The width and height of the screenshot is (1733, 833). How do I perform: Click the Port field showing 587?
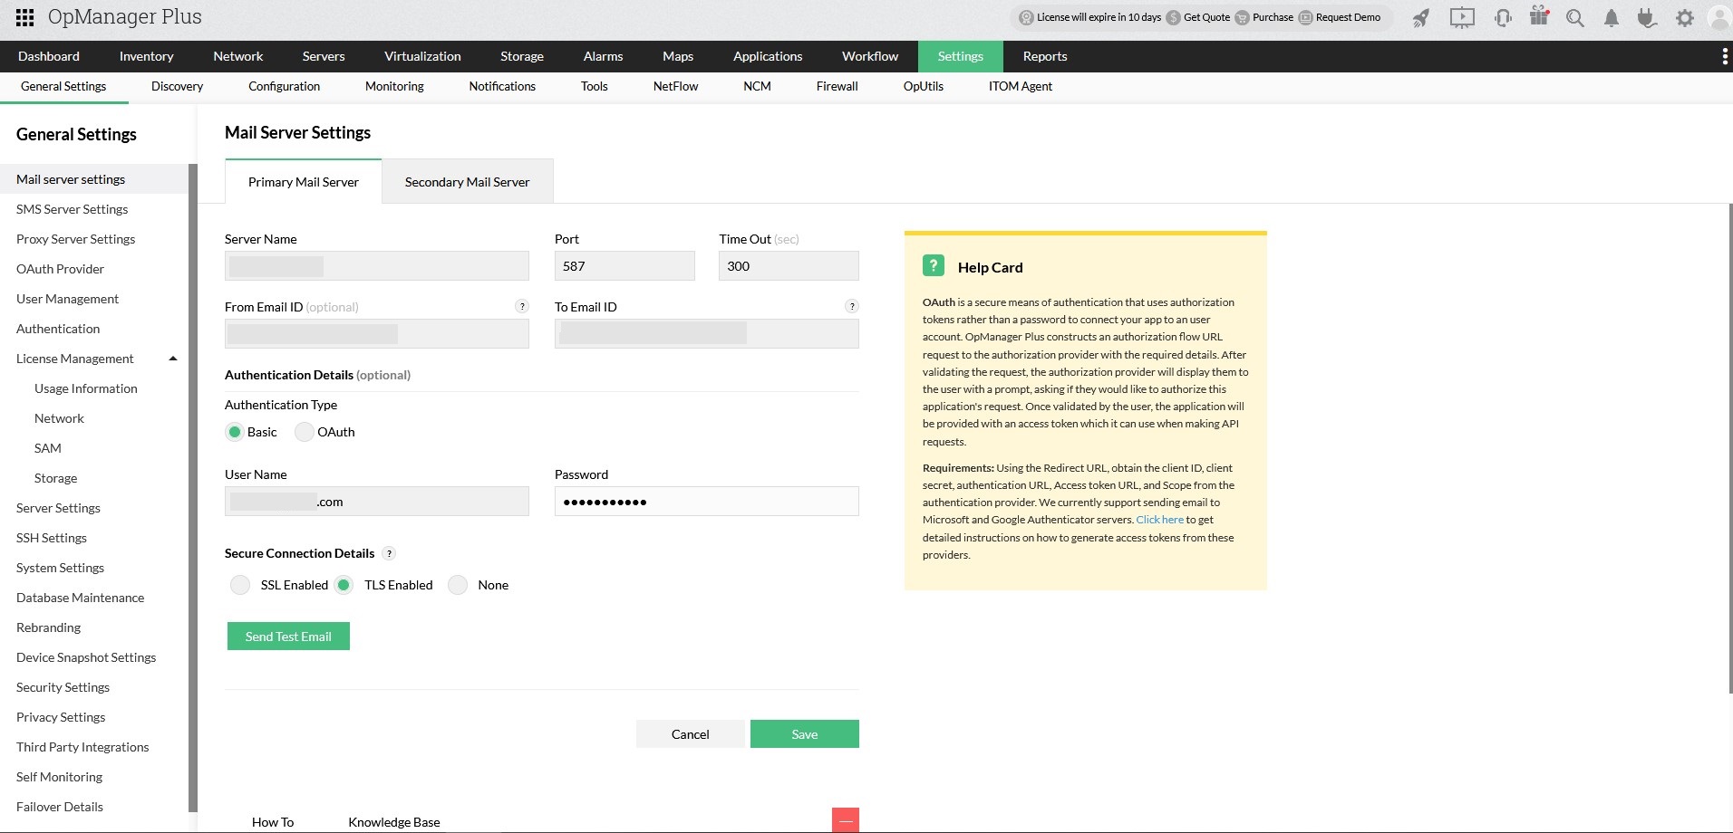624,266
